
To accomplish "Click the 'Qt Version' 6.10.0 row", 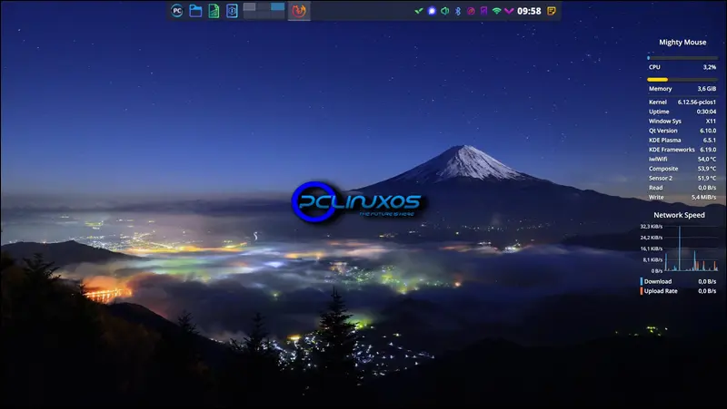I will [x=682, y=131].
